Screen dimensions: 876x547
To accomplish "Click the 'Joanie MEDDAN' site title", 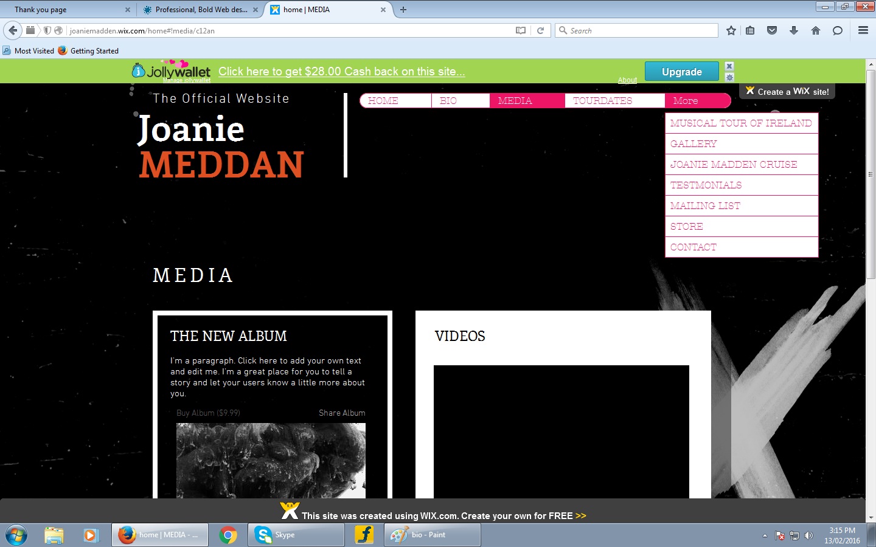I will (x=221, y=147).
